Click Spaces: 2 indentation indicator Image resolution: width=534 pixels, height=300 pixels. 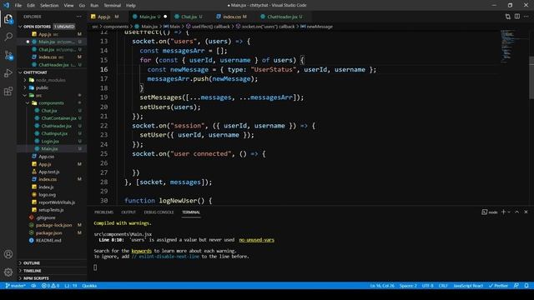tap(408, 286)
